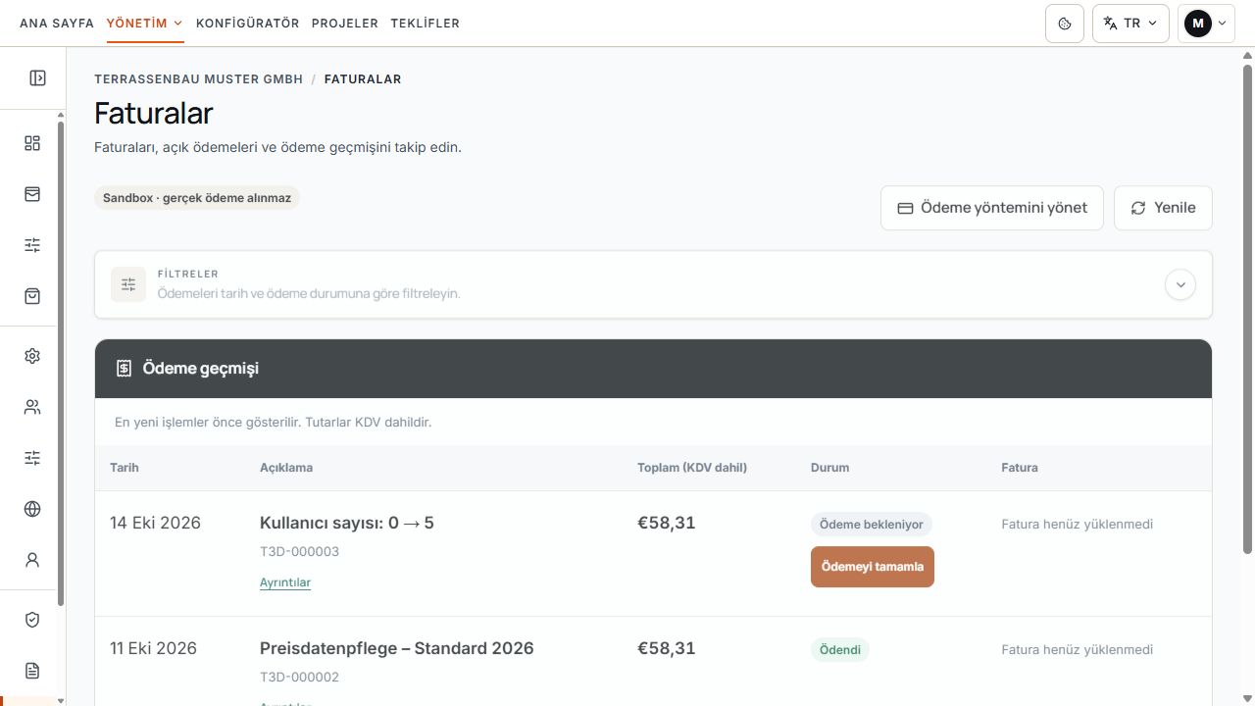Select the date 11 Eki 2026
1255x706 pixels.
click(153, 649)
